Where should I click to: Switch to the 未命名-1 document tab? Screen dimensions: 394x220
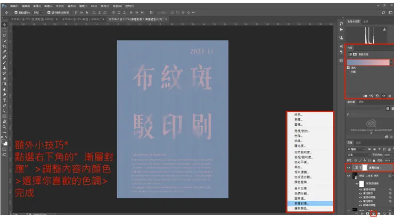34,19
